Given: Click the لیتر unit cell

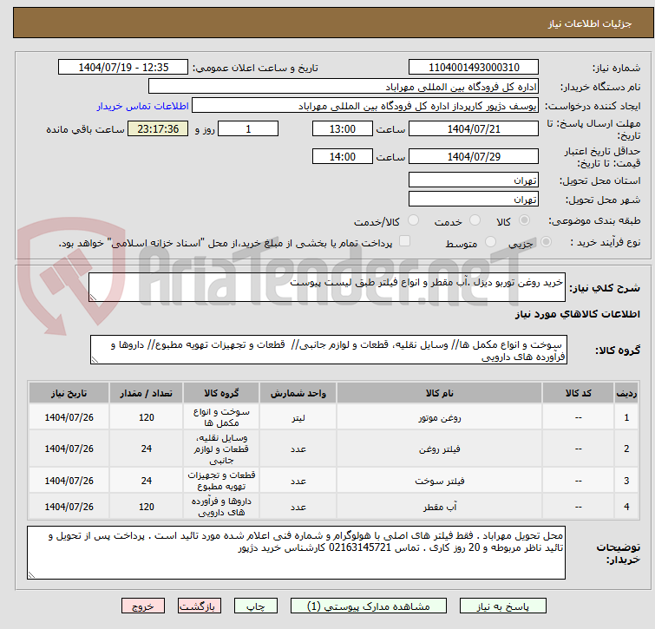Looking at the screenshot, I should 298,417.
